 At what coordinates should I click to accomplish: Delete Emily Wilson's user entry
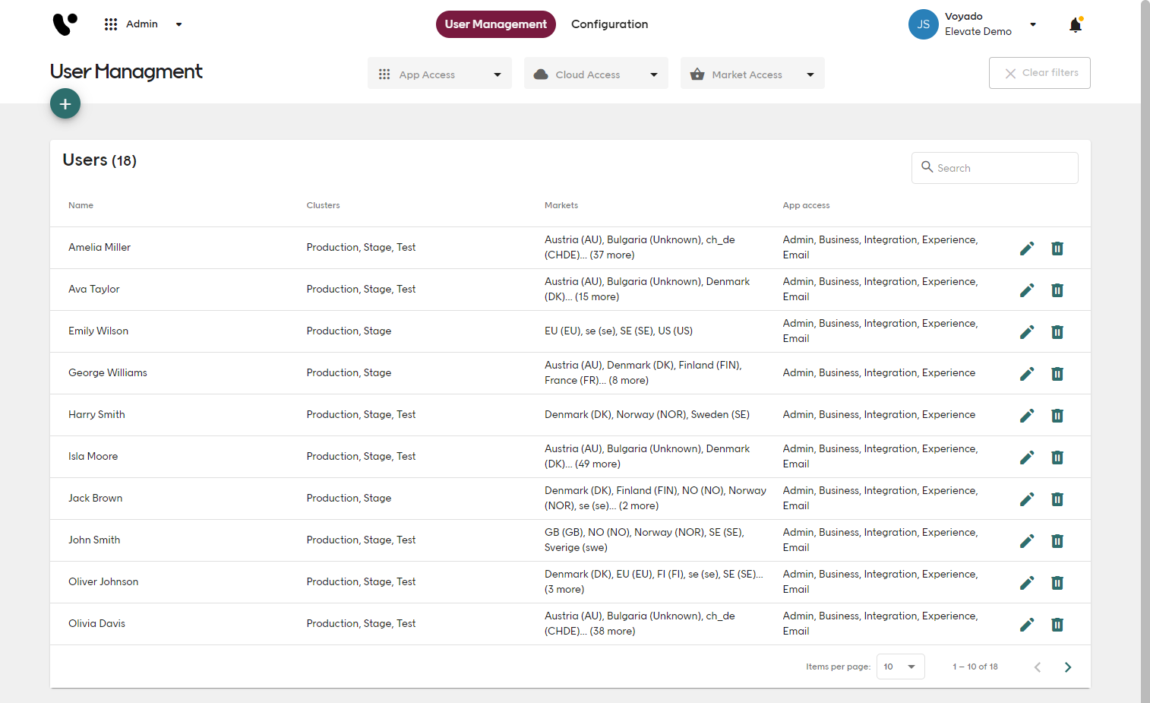[x=1057, y=332]
